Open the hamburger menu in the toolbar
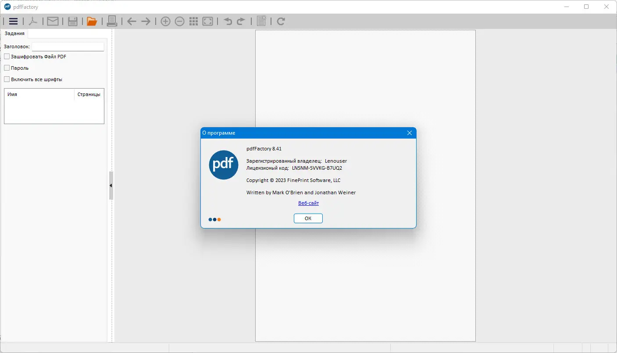Viewport: 617px width, 353px height. coord(13,21)
